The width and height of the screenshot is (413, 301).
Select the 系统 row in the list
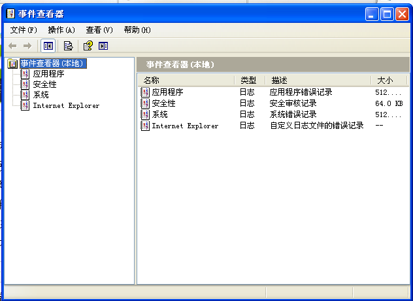coord(273,115)
